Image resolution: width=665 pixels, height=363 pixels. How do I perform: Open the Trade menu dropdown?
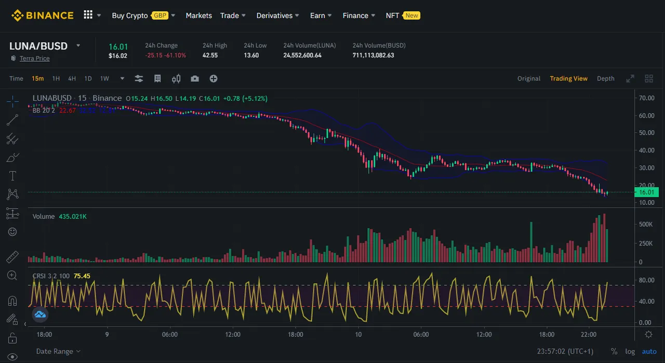pyautogui.click(x=233, y=16)
